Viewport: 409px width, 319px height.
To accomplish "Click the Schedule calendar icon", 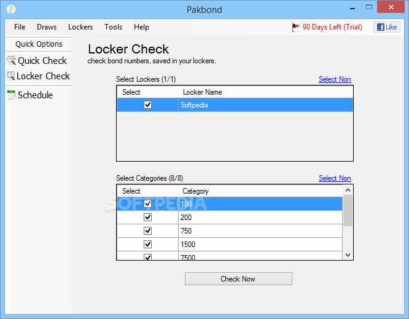I will pyautogui.click(x=11, y=95).
